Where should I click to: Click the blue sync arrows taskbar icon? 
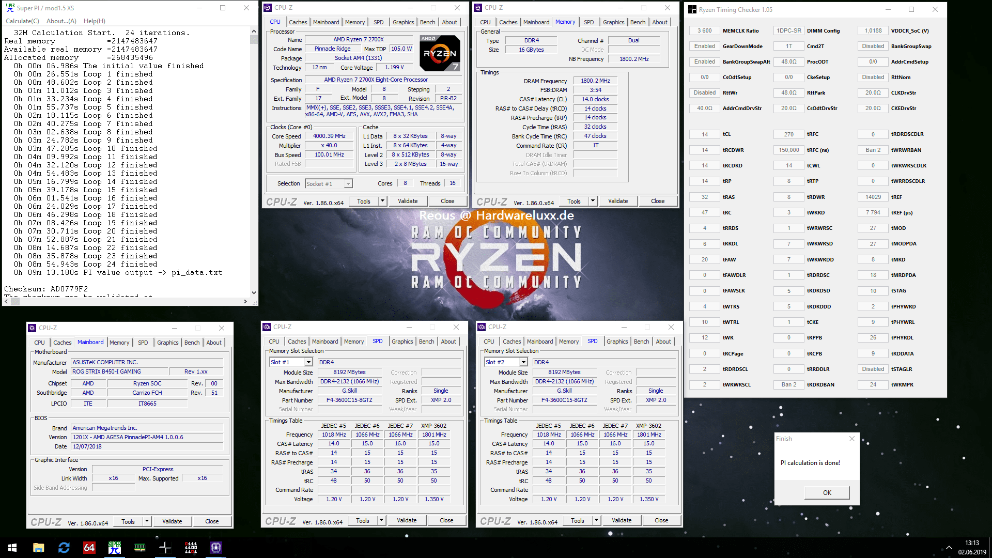click(x=64, y=548)
